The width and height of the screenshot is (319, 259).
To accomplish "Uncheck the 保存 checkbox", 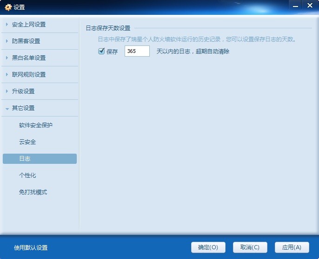I will point(101,51).
